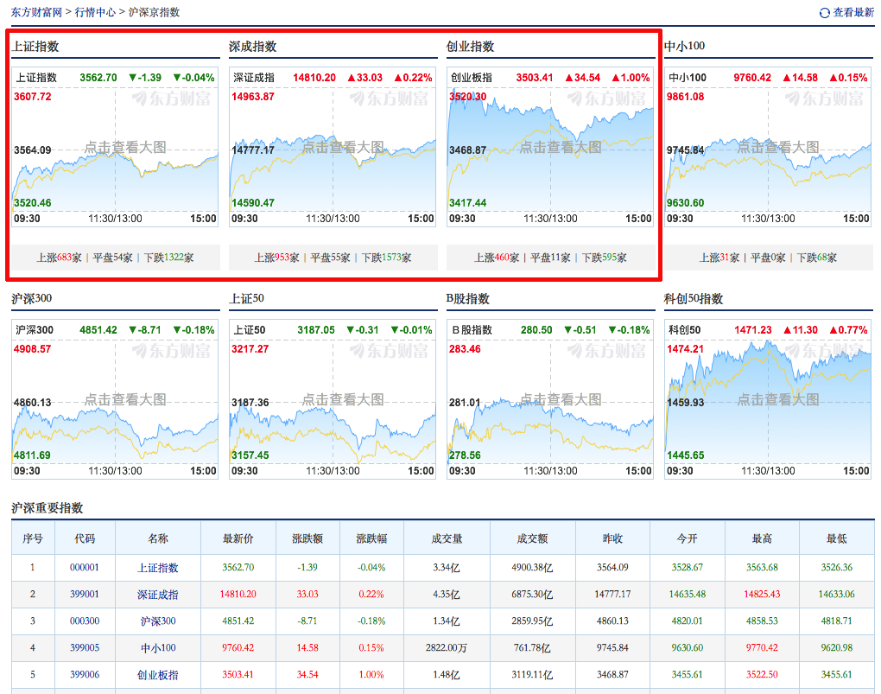Viewport: 881px width, 694px height.
Task: Open the 科创50 intraday chart thumbnail
Action: [x=768, y=399]
